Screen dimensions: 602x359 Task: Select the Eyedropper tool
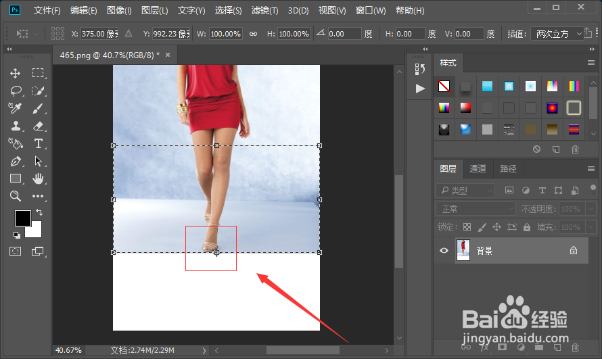pos(16,109)
